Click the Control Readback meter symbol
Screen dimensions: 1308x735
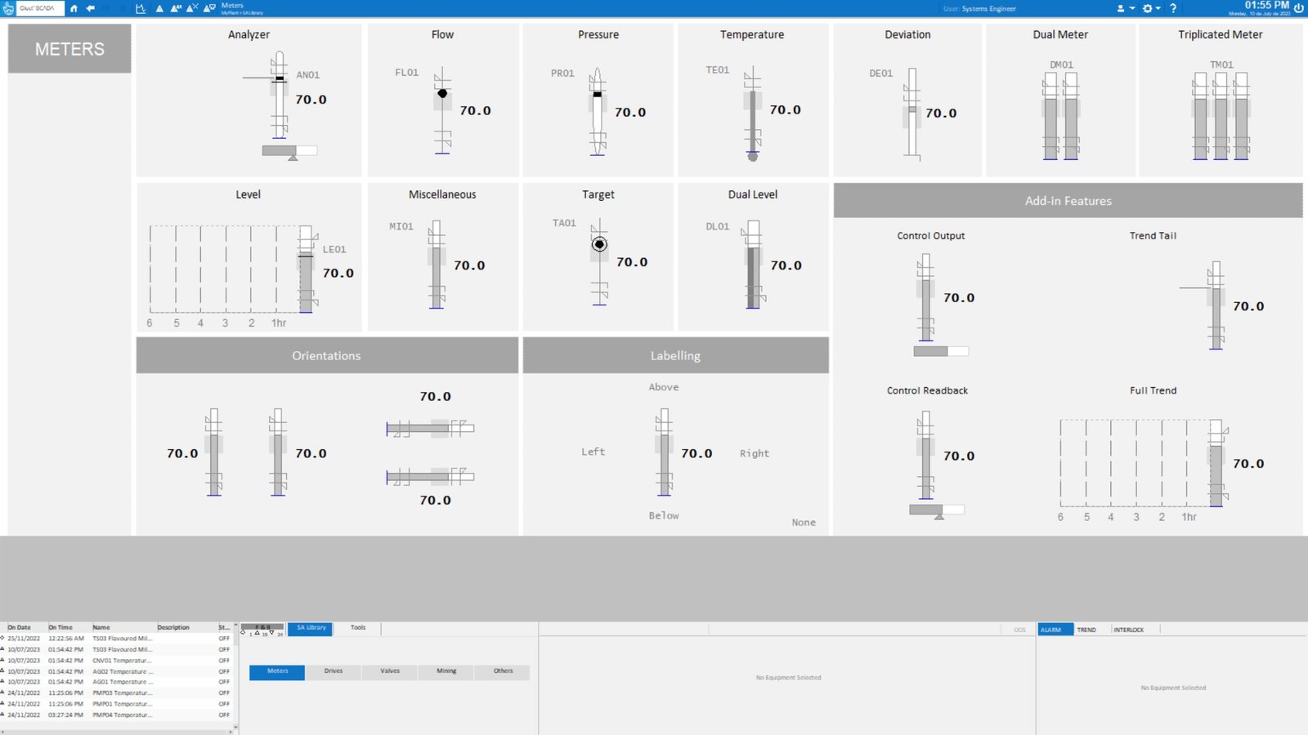925,455
